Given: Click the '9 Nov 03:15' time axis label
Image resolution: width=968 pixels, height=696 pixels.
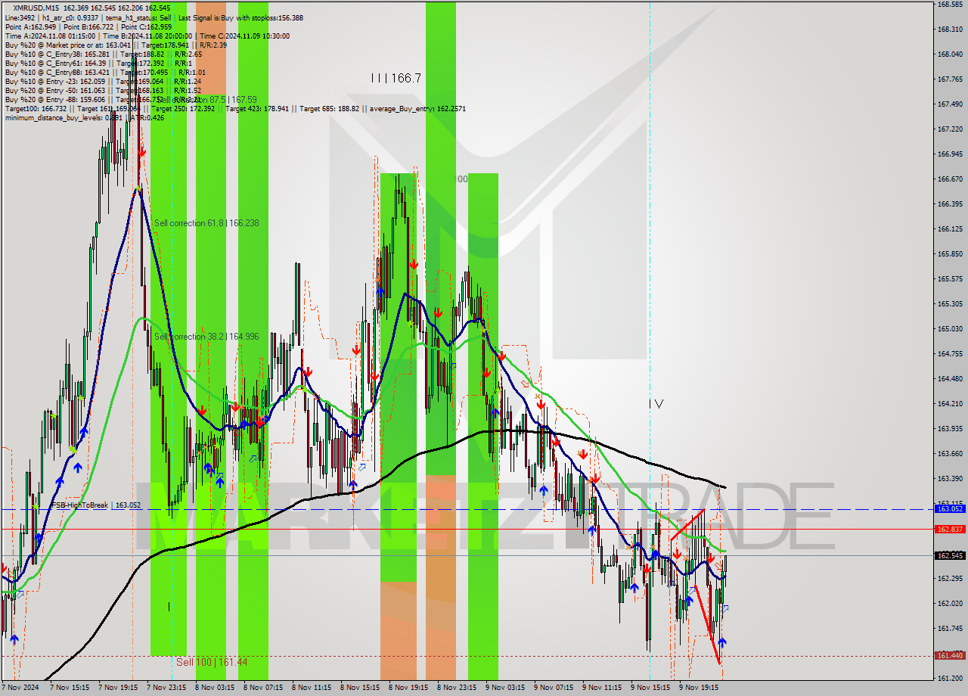Looking at the screenshot, I should [x=505, y=688].
